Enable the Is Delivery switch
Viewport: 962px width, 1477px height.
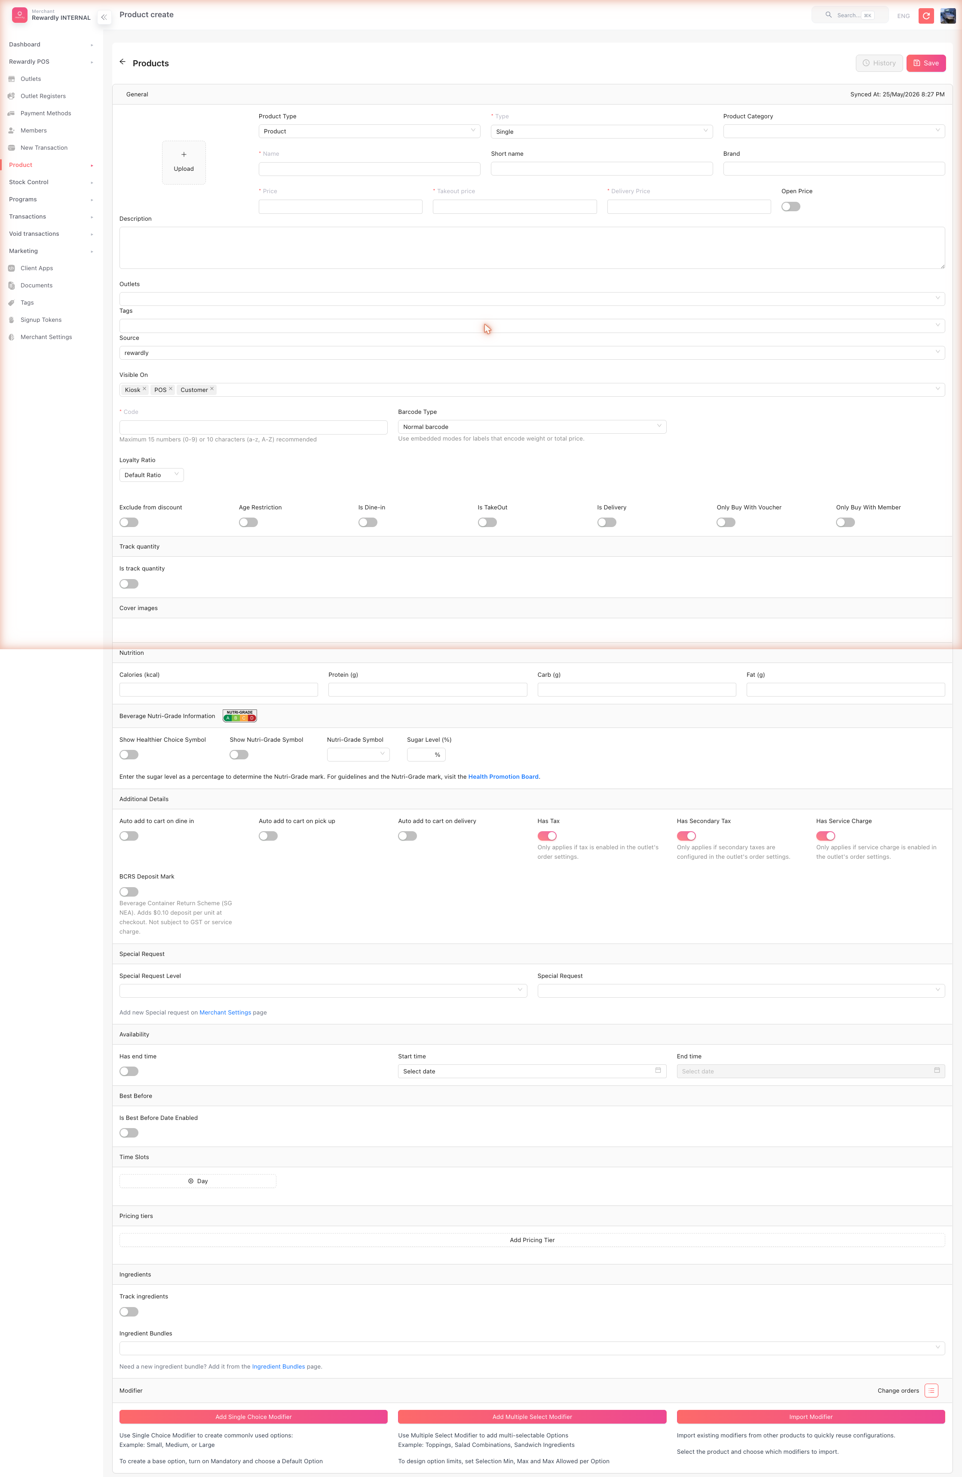click(607, 523)
